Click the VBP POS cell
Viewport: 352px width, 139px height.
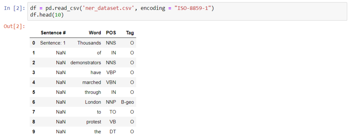pyautogui.click(x=111, y=72)
